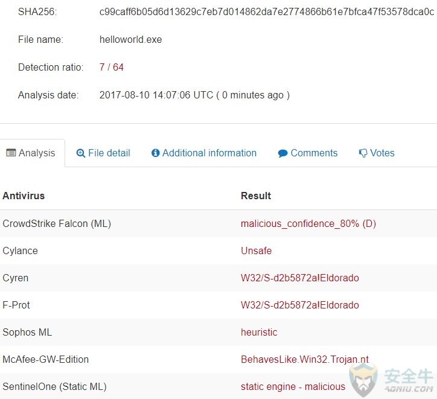
Task: Click the magnifier icon beside File detail
Action: click(81, 153)
